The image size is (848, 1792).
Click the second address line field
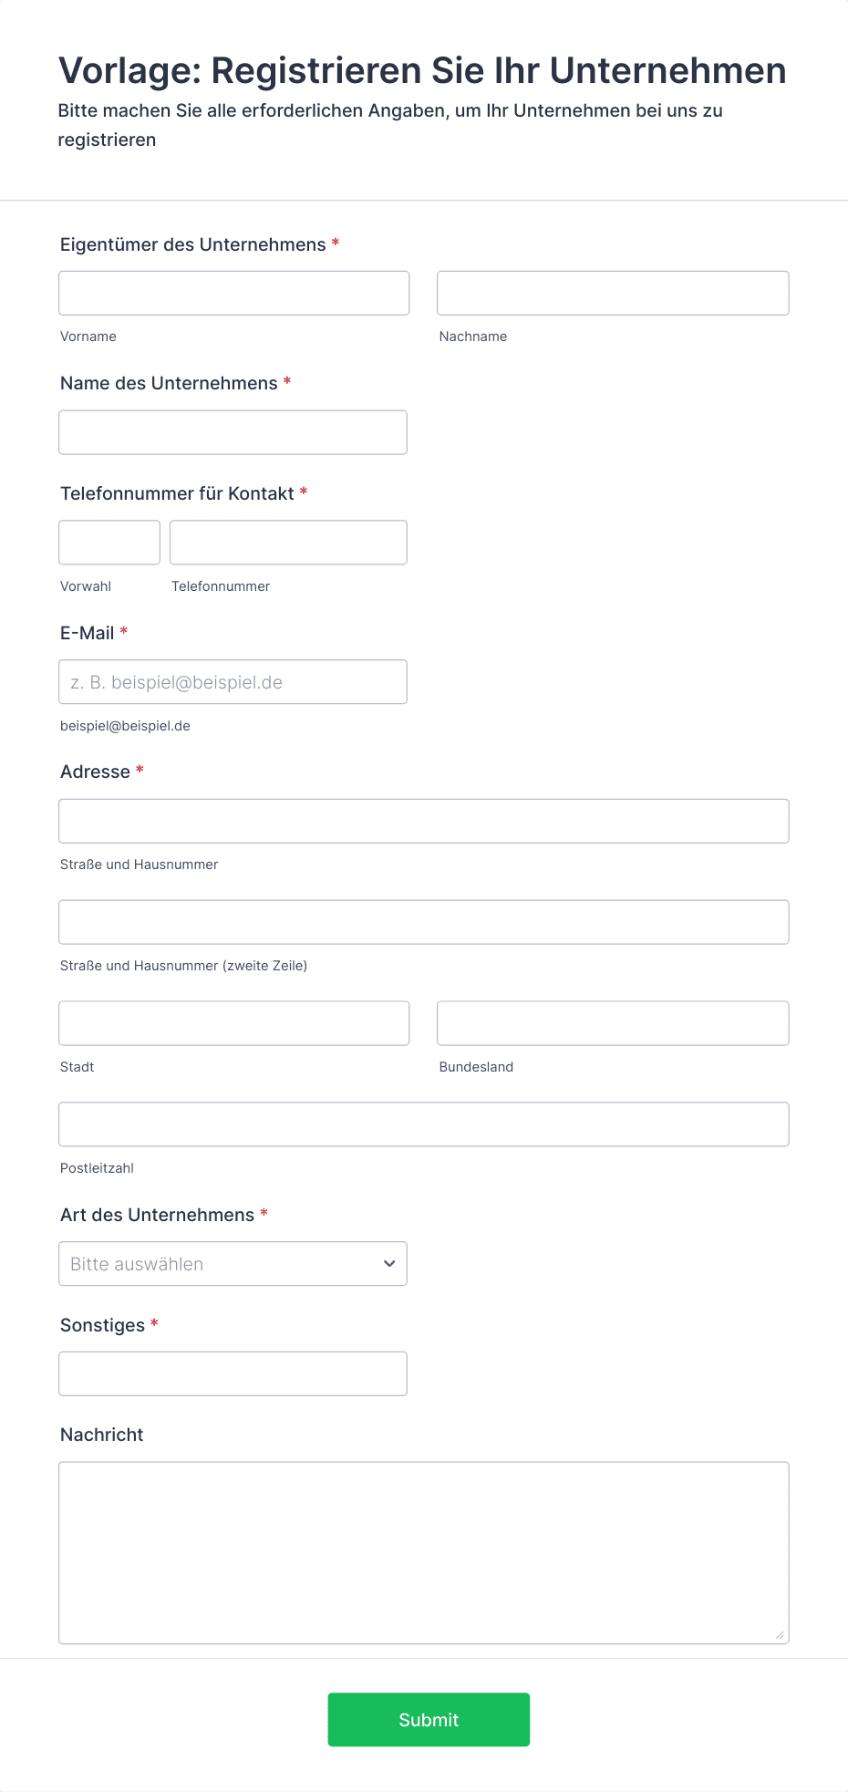click(x=424, y=922)
